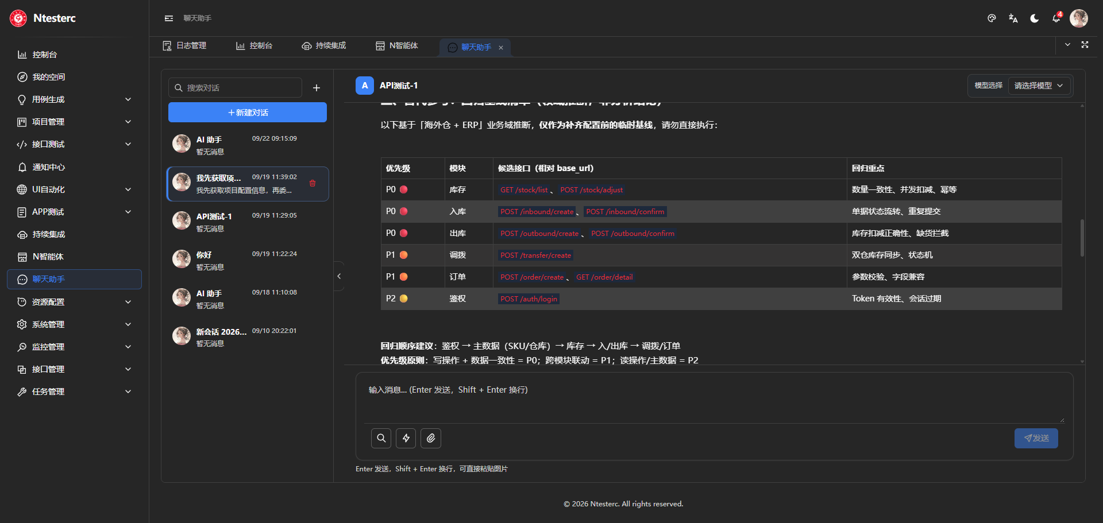Click the 发送 send button
The width and height of the screenshot is (1103, 523).
coord(1036,438)
